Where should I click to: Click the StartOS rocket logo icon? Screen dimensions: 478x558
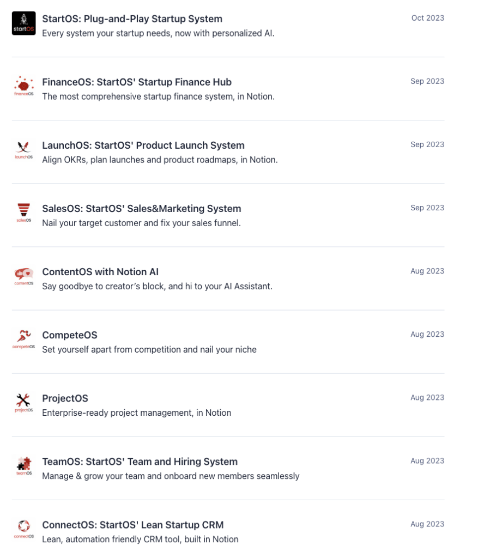[x=23, y=23]
